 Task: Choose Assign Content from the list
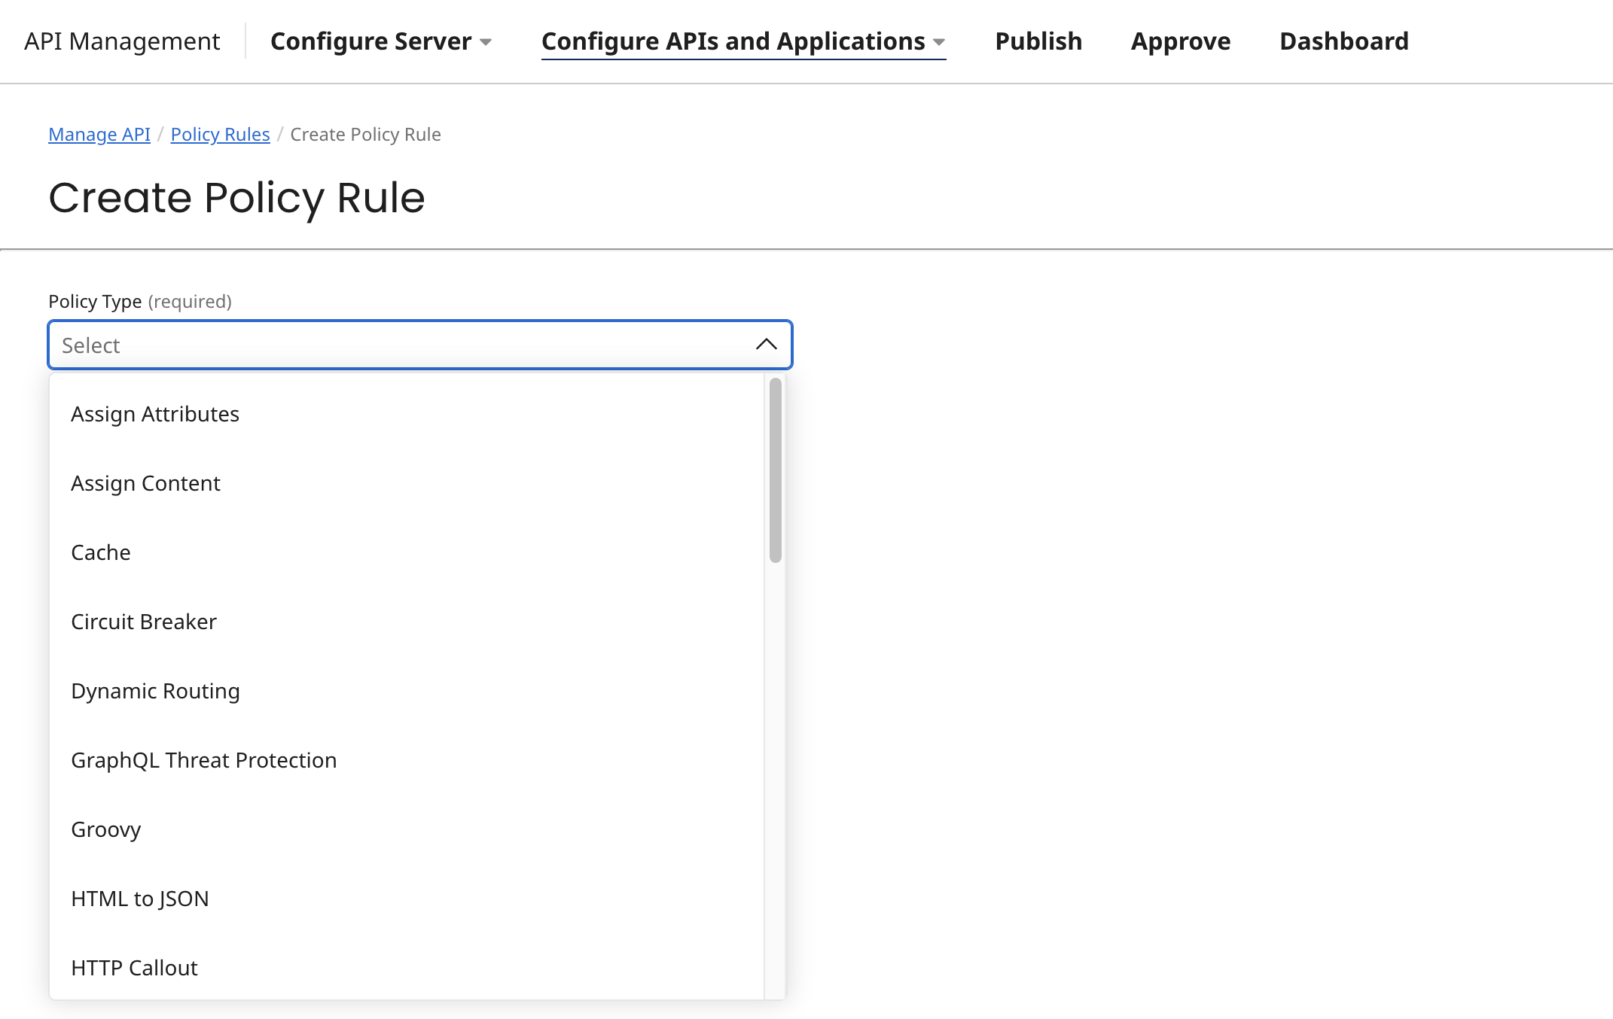pyautogui.click(x=145, y=482)
